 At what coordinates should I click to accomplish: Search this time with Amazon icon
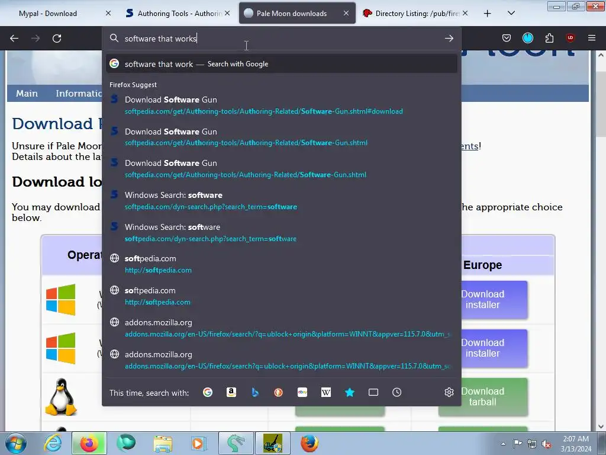231,392
